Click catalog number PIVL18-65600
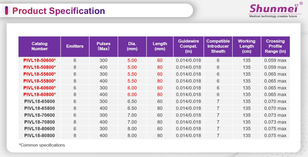The width and height of the screenshot is (308, 157). [39, 101]
